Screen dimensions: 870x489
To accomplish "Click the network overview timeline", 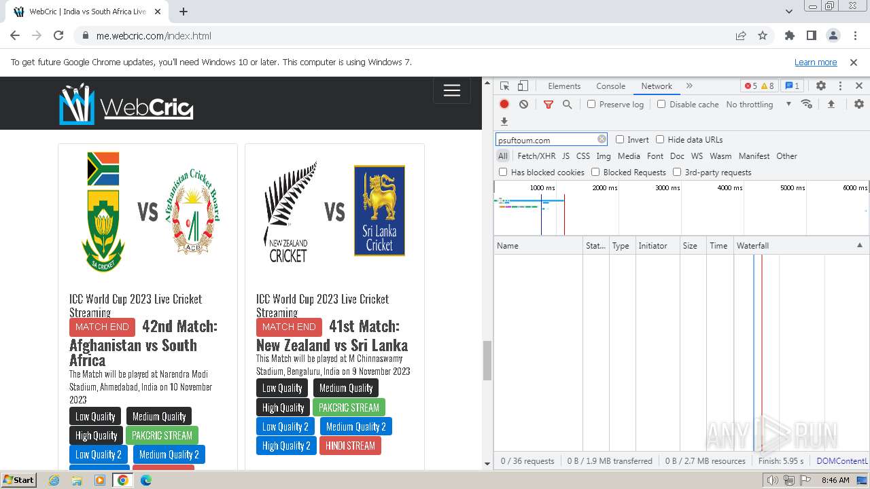I will tap(682, 208).
